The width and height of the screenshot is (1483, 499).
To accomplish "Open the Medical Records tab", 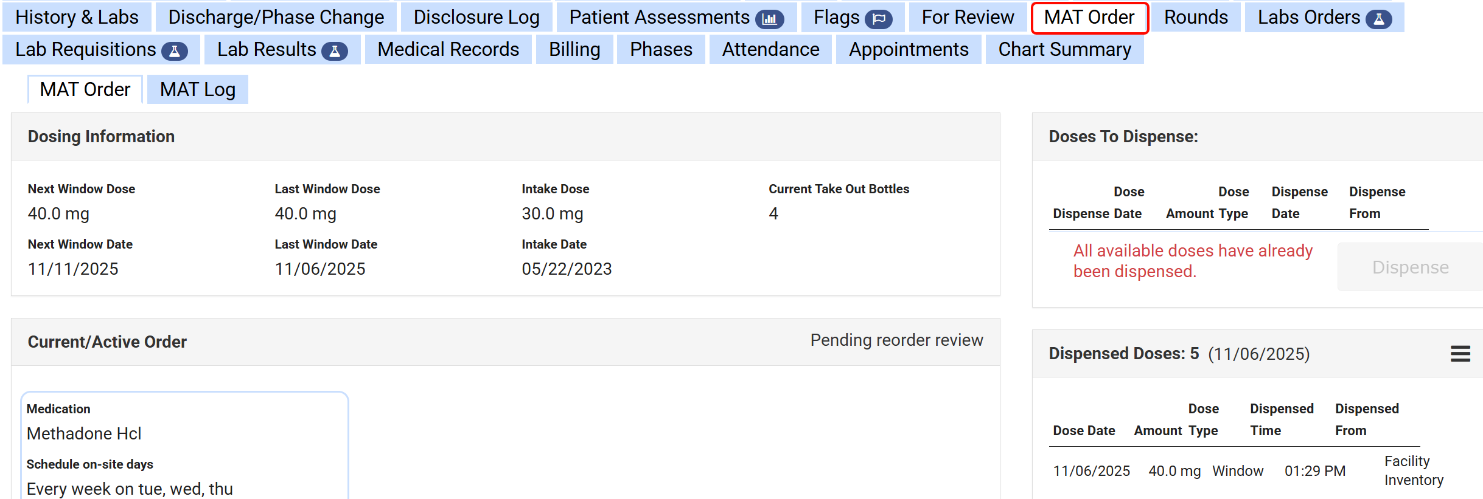I will click(448, 49).
